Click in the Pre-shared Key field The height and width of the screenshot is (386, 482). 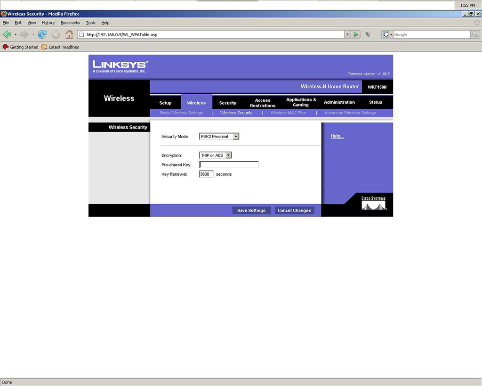click(x=229, y=165)
